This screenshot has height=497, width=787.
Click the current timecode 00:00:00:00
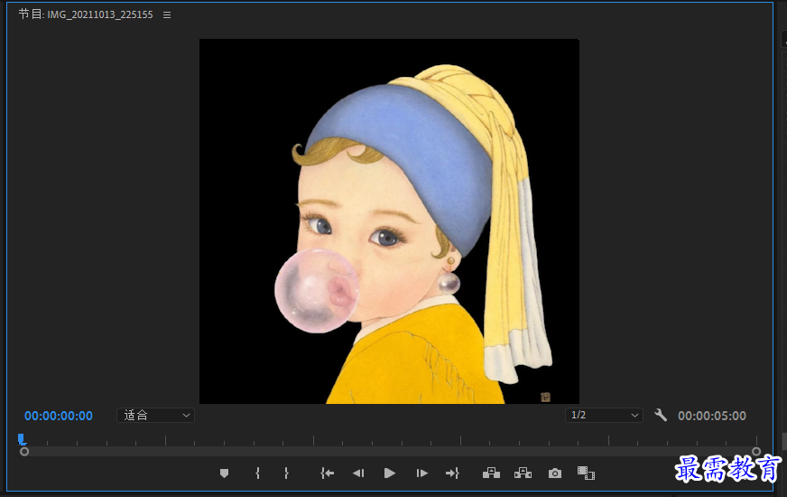click(59, 416)
